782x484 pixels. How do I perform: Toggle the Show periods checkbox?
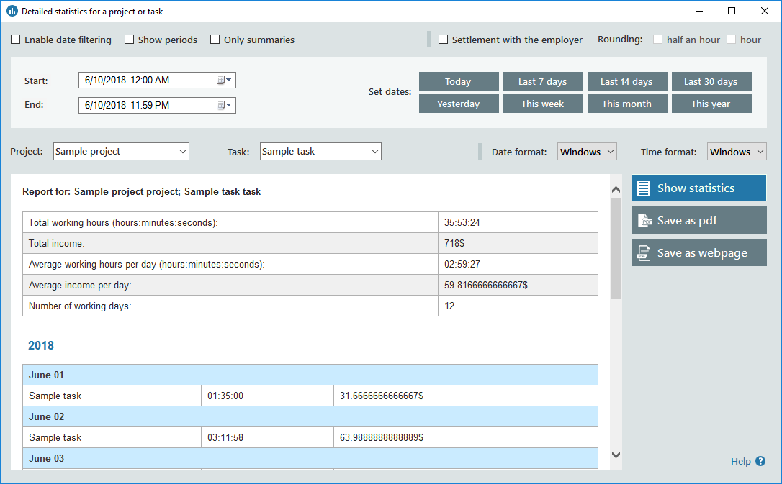[130, 40]
